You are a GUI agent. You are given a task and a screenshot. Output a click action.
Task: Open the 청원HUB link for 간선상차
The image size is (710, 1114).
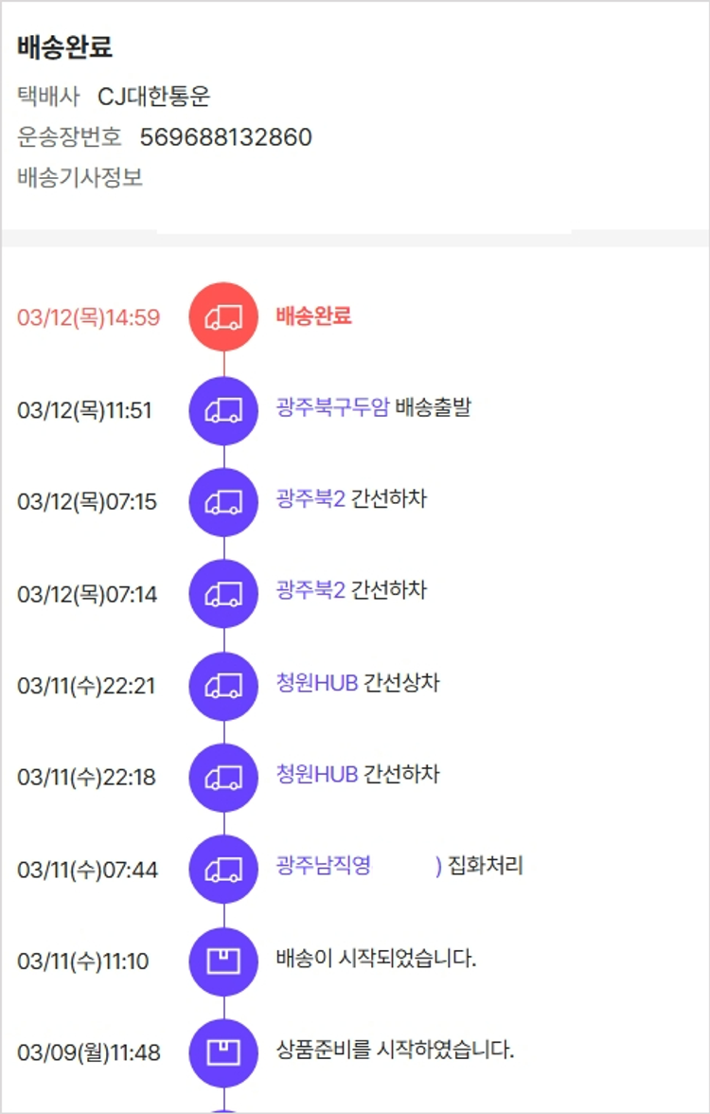pos(317,683)
